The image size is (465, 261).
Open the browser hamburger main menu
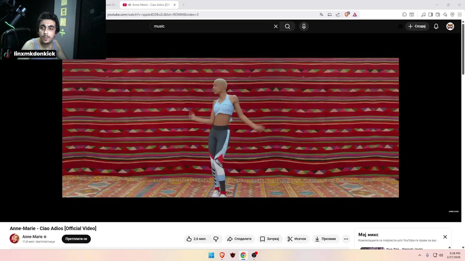point(460,14)
